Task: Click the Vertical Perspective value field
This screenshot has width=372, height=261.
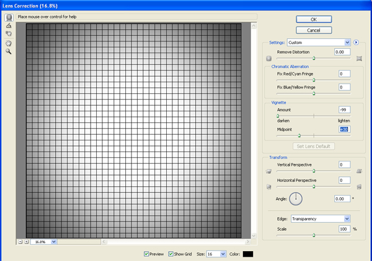Action: [345, 165]
